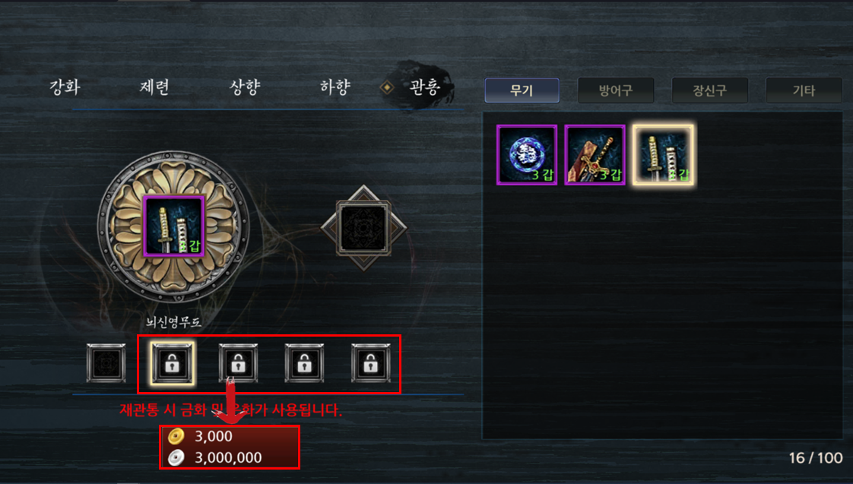Pick the gold-highlighted katana in inventory
This screenshot has height=484, width=853.
[x=663, y=155]
